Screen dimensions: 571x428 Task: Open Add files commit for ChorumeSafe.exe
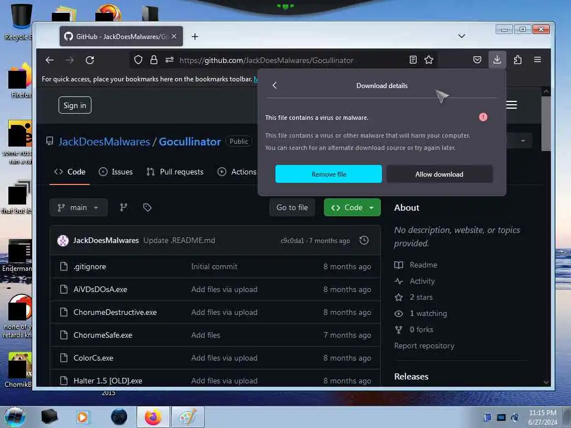[x=206, y=335]
